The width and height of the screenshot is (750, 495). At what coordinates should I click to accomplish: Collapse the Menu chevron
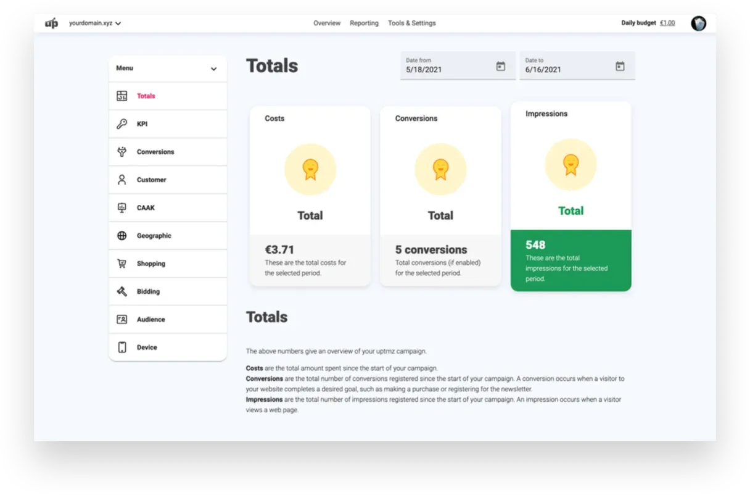(x=213, y=69)
